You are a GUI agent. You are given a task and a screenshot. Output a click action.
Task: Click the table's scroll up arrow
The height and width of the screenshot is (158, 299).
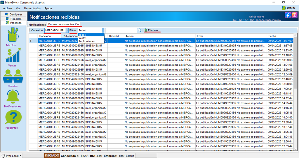click(295, 35)
